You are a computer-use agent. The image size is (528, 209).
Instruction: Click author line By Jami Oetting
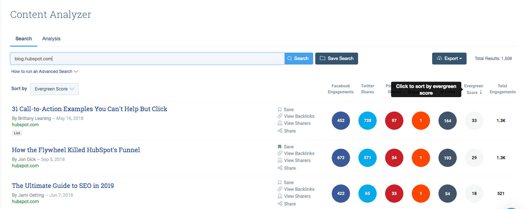(28, 195)
